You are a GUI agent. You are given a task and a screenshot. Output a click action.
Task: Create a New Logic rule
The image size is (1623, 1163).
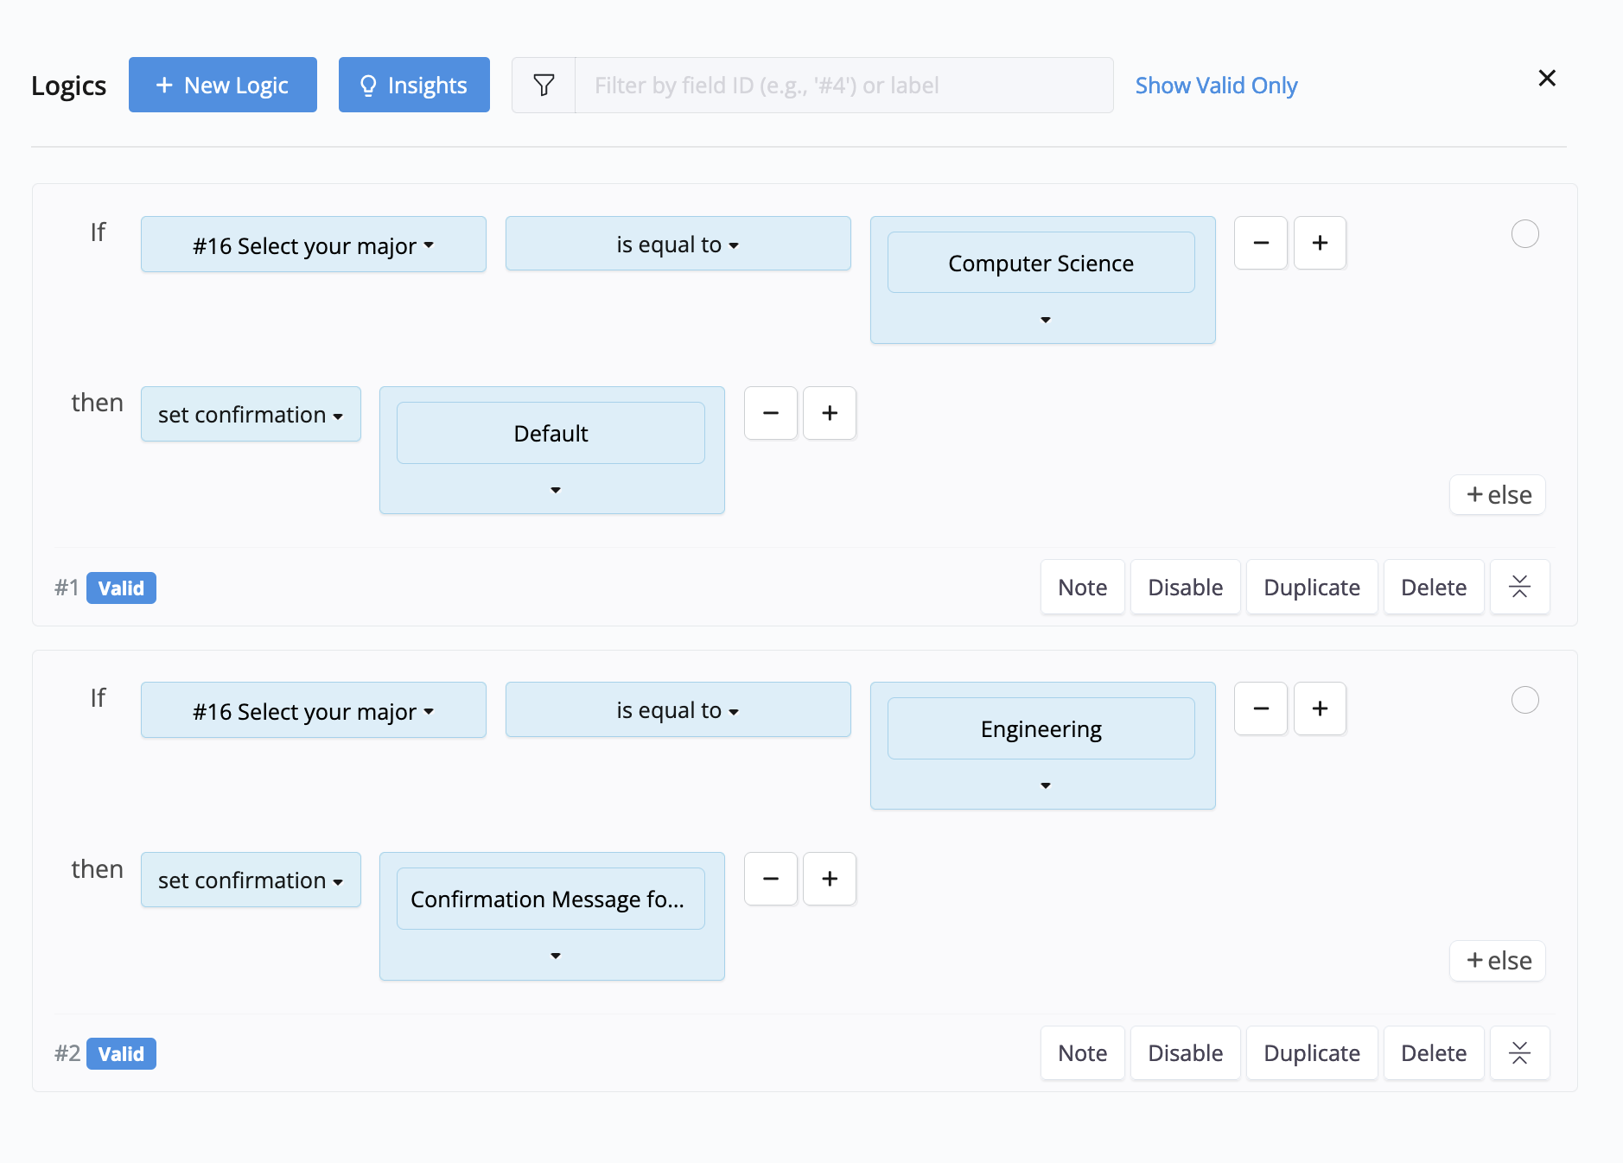223,86
